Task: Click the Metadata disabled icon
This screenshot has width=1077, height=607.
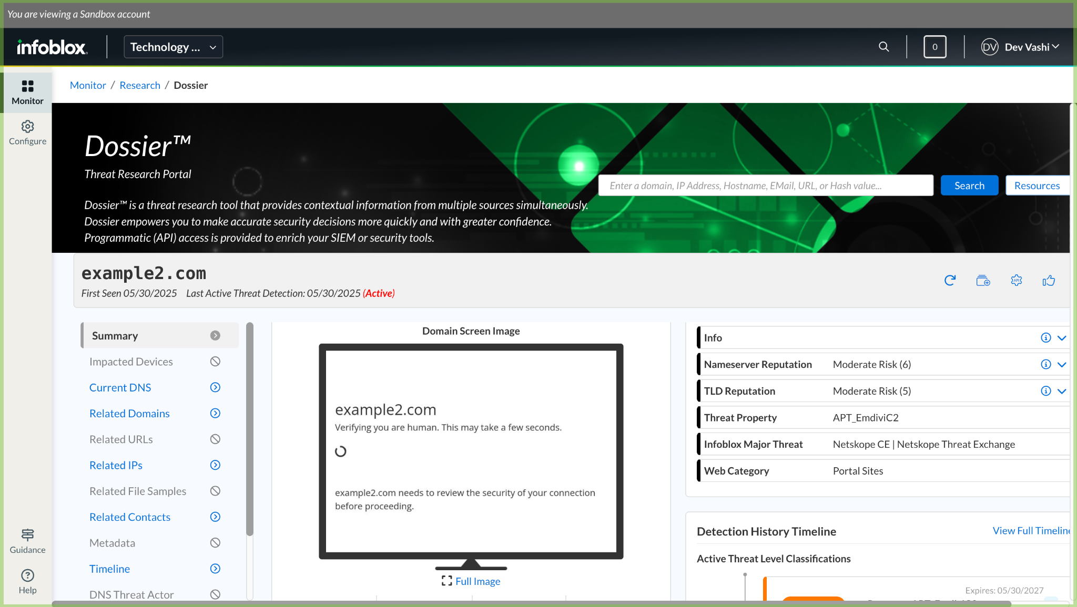Action: [215, 543]
